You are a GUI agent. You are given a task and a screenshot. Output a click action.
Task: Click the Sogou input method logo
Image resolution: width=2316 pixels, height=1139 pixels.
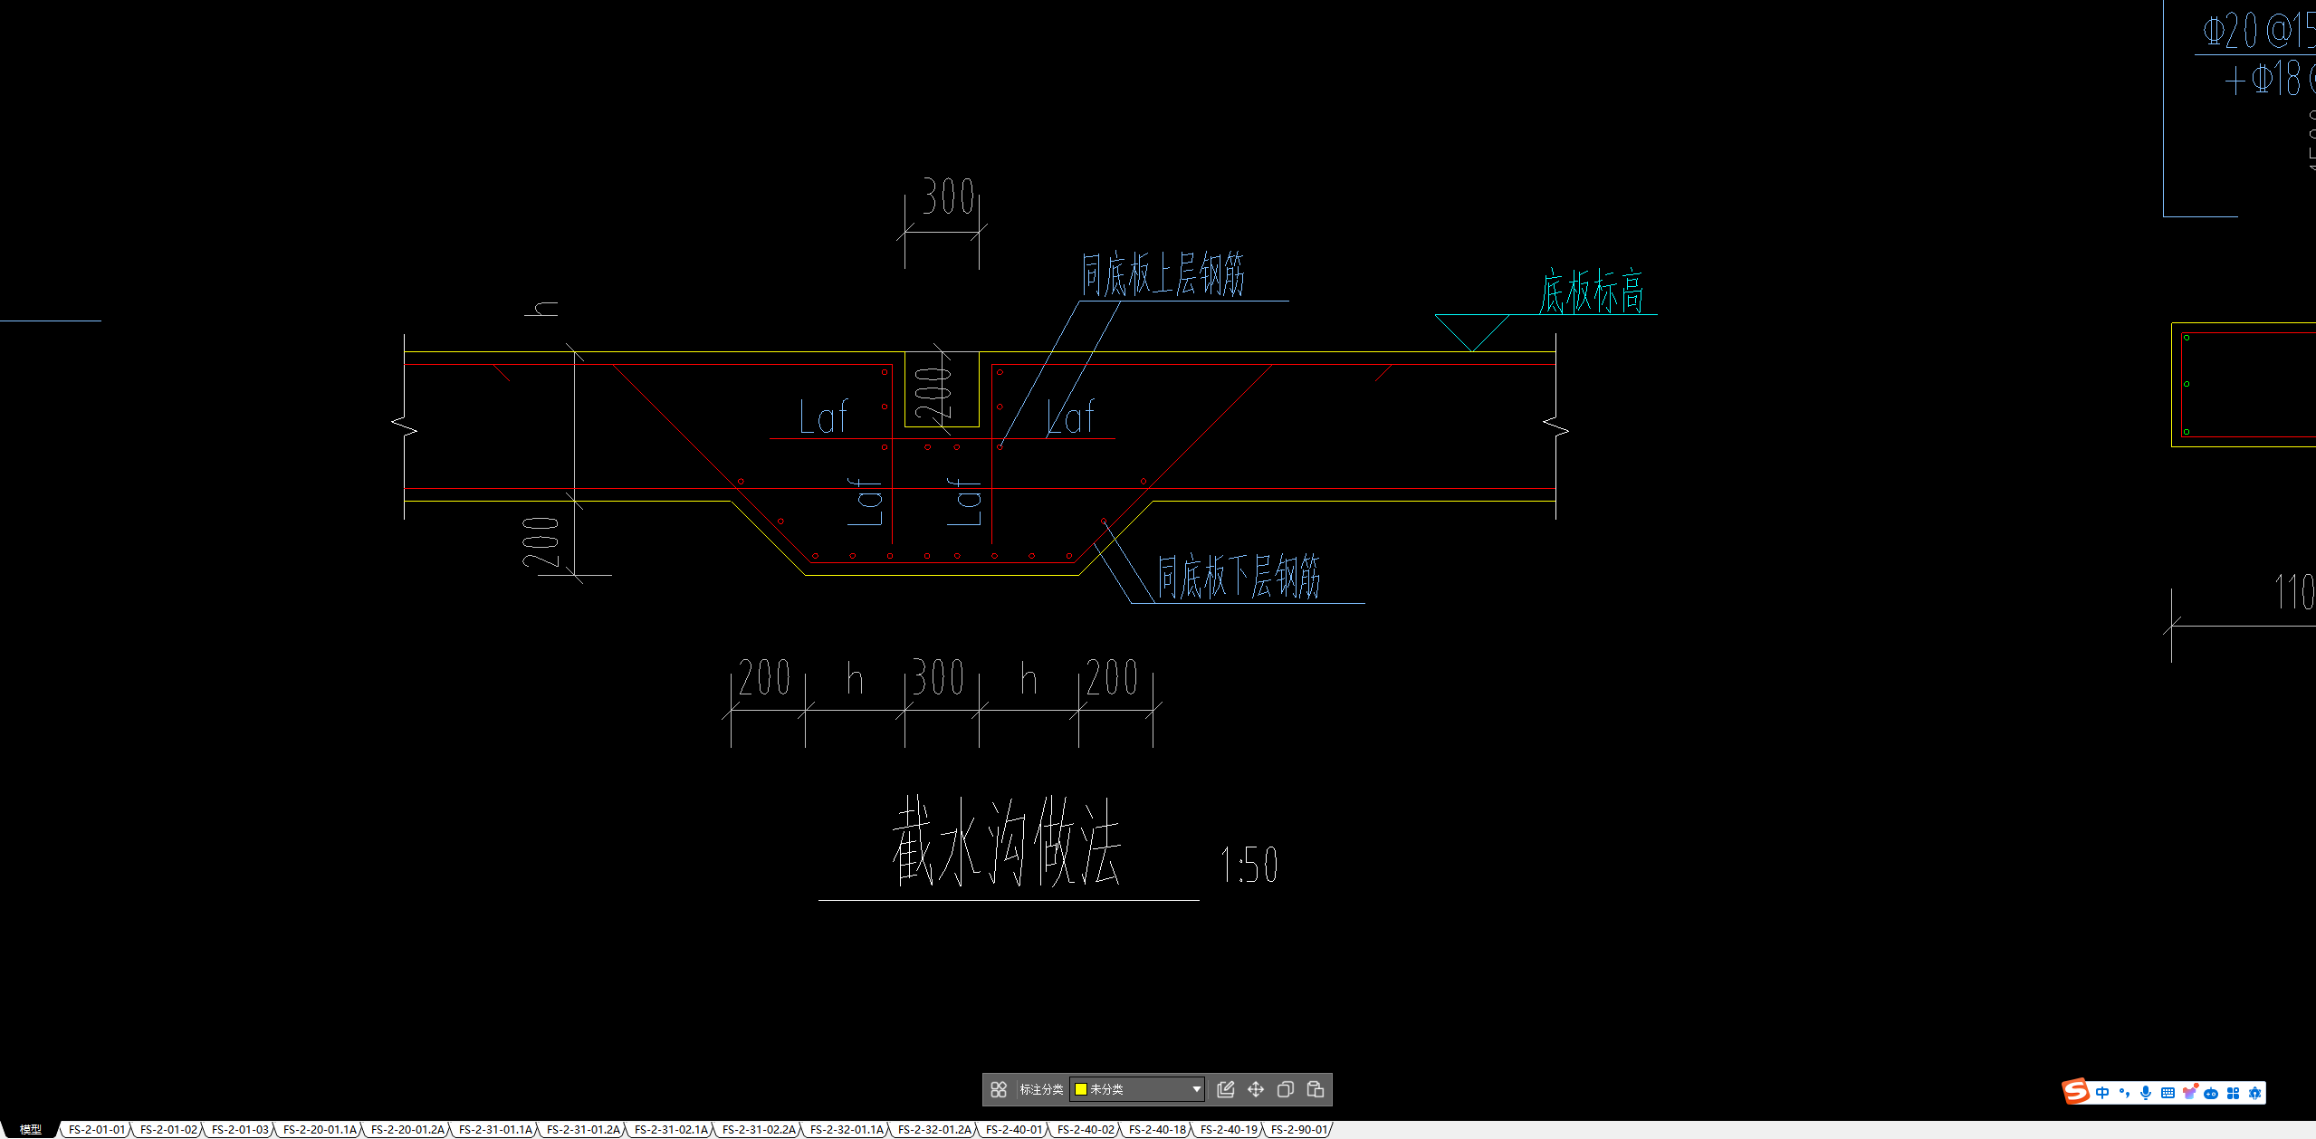[x=2075, y=1091]
